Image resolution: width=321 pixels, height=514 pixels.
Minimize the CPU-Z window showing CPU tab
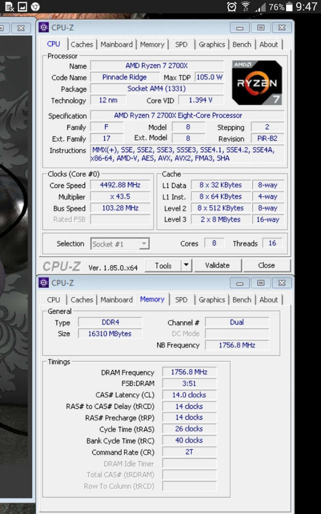pyautogui.click(x=240, y=28)
